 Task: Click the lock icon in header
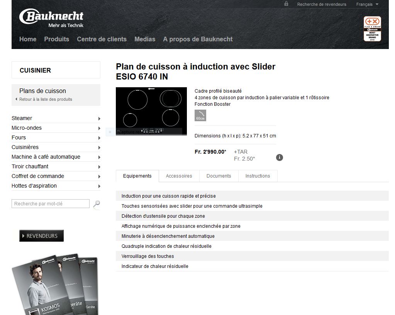pyautogui.click(x=286, y=4)
